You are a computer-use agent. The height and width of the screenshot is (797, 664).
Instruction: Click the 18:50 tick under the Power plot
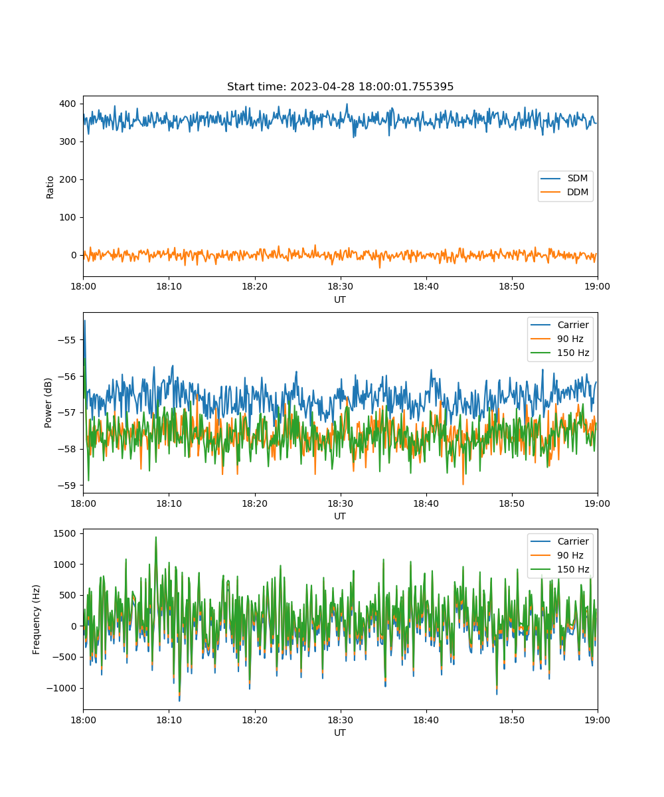point(512,503)
